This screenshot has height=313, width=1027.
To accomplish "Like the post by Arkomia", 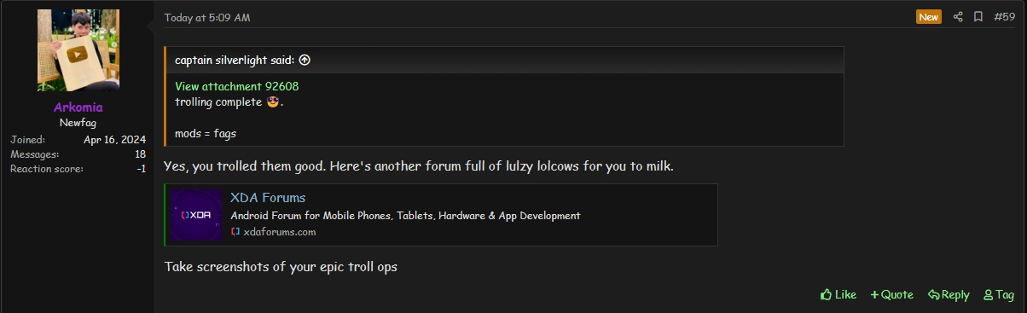I will tap(838, 294).
